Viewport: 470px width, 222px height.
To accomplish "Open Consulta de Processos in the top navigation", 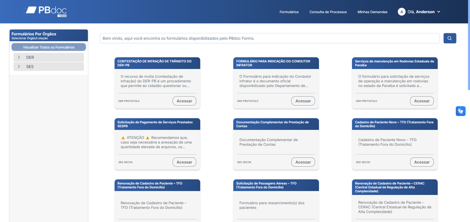I will tap(328, 12).
